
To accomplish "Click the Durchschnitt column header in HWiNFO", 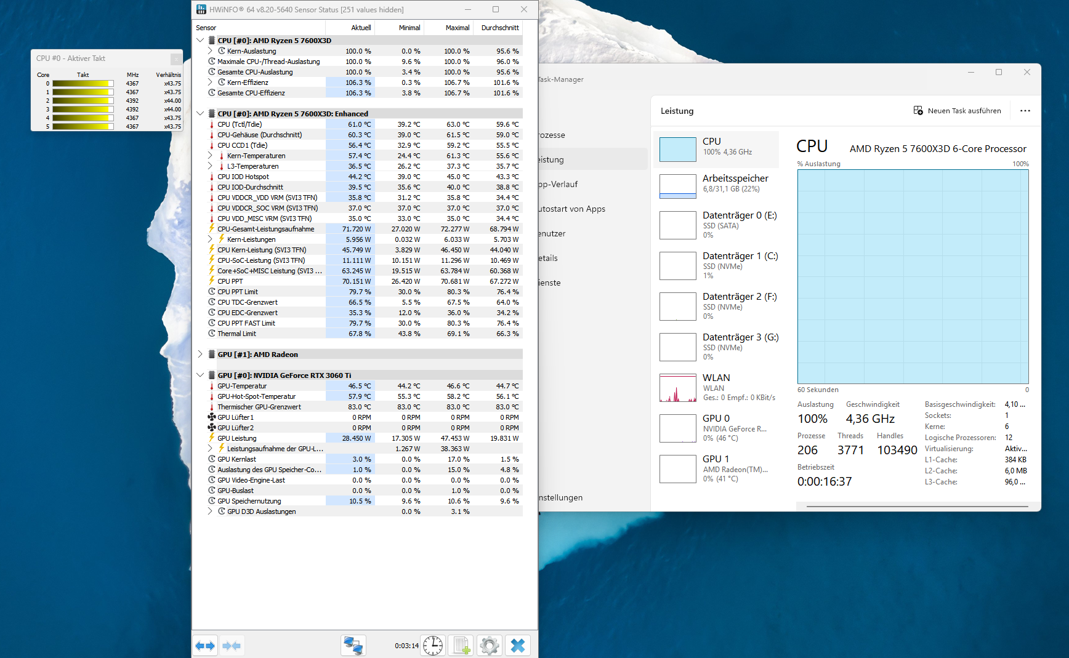I will (x=498, y=28).
